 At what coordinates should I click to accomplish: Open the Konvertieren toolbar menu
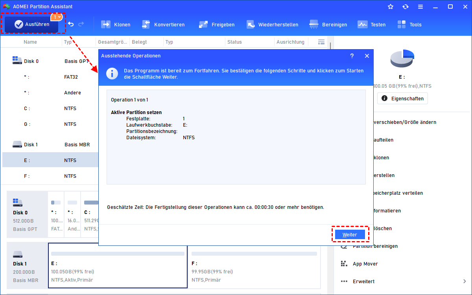point(163,24)
